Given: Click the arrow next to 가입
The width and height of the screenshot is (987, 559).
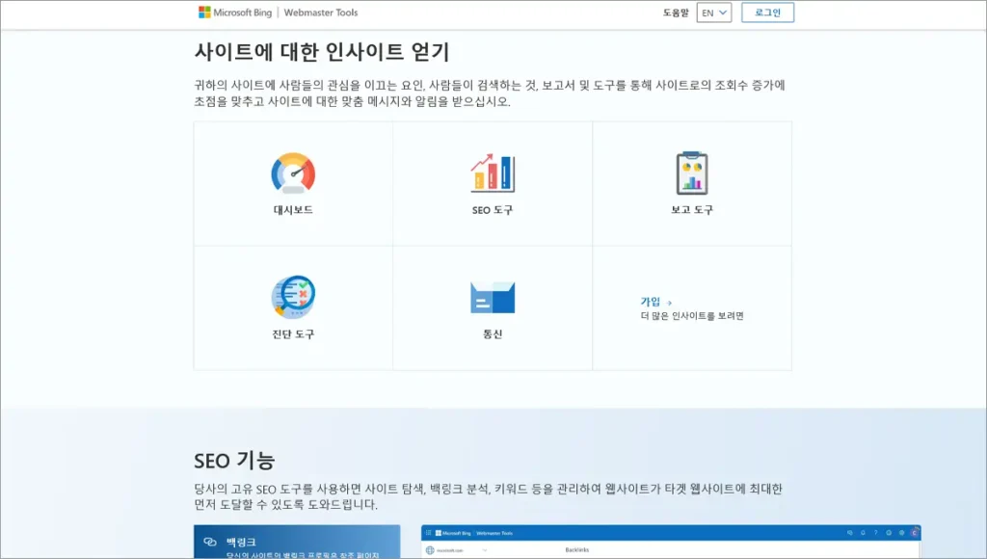Looking at the screenshot, I should pos(669,303).
